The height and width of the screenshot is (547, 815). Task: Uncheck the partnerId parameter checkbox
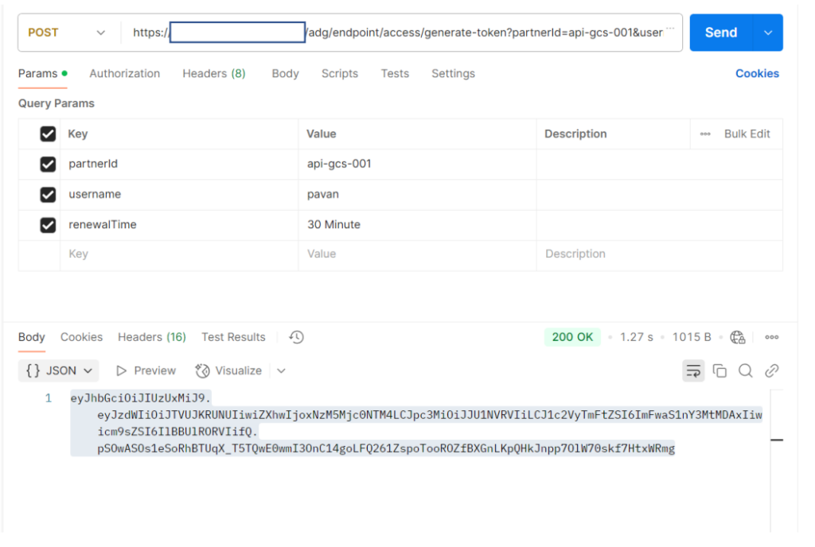[48, 164]
